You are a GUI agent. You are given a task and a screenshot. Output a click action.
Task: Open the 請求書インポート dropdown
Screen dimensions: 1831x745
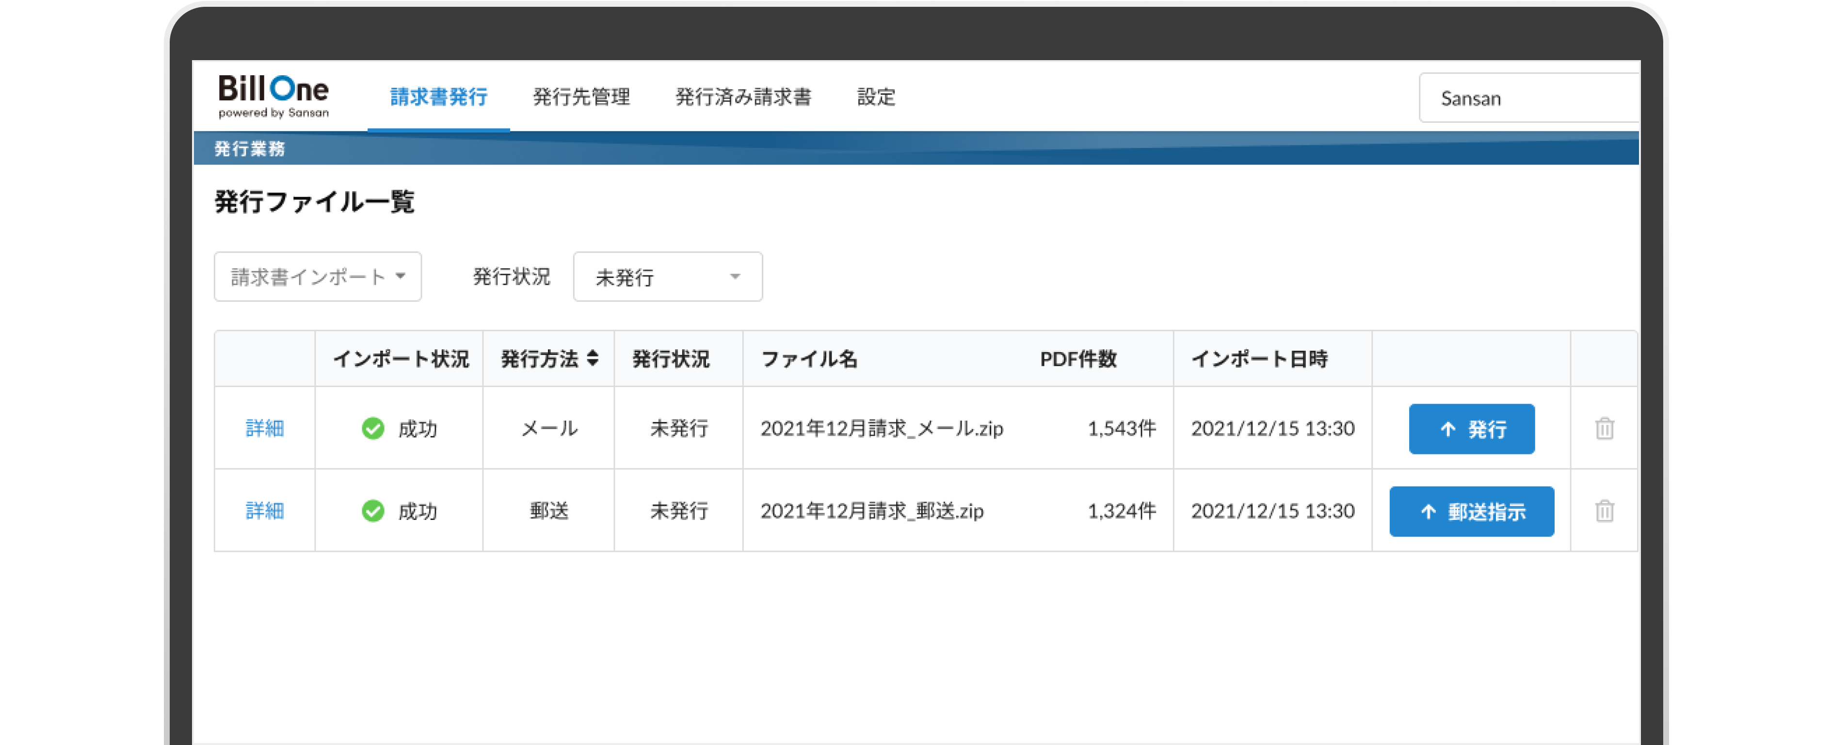point(318,276)
